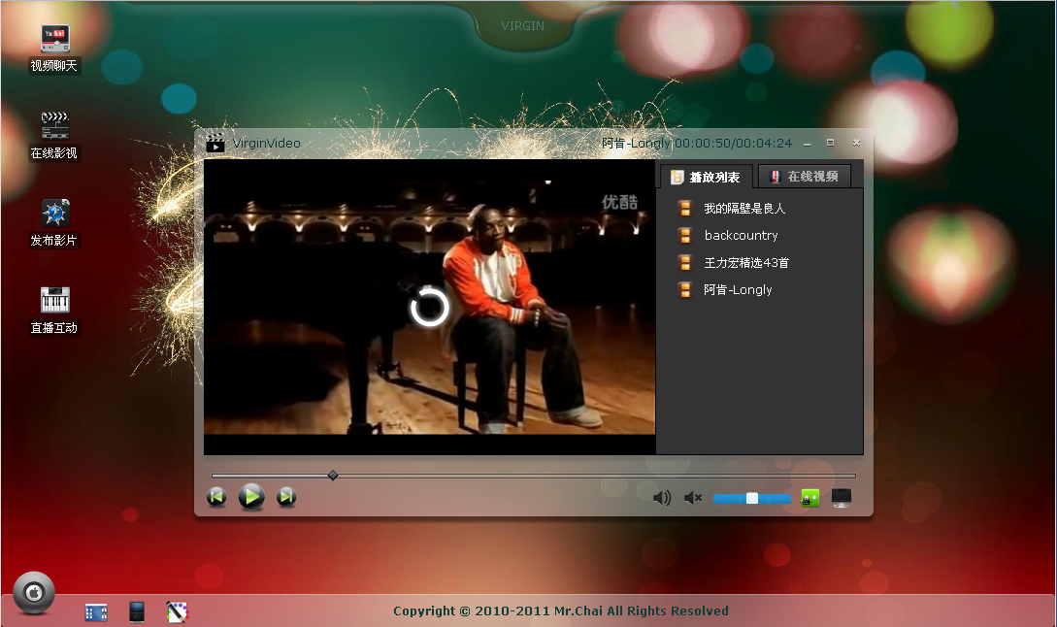The image size is (1057, 627).
Task: Switch to the 在线视频 tab
Action: [x=805, y=177]
